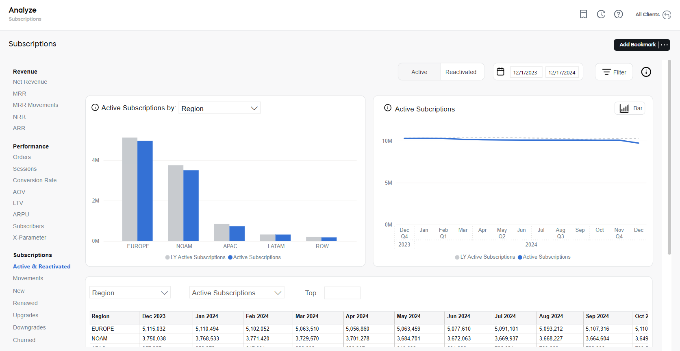680x351 pixels.
Task: Open the history clock icon
Action: [601, 14]
